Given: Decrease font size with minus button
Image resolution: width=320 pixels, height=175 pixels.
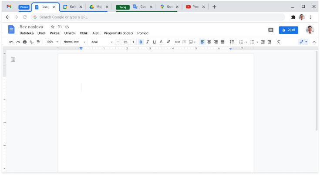Looking at the screenshot, I should coord(118,42).
